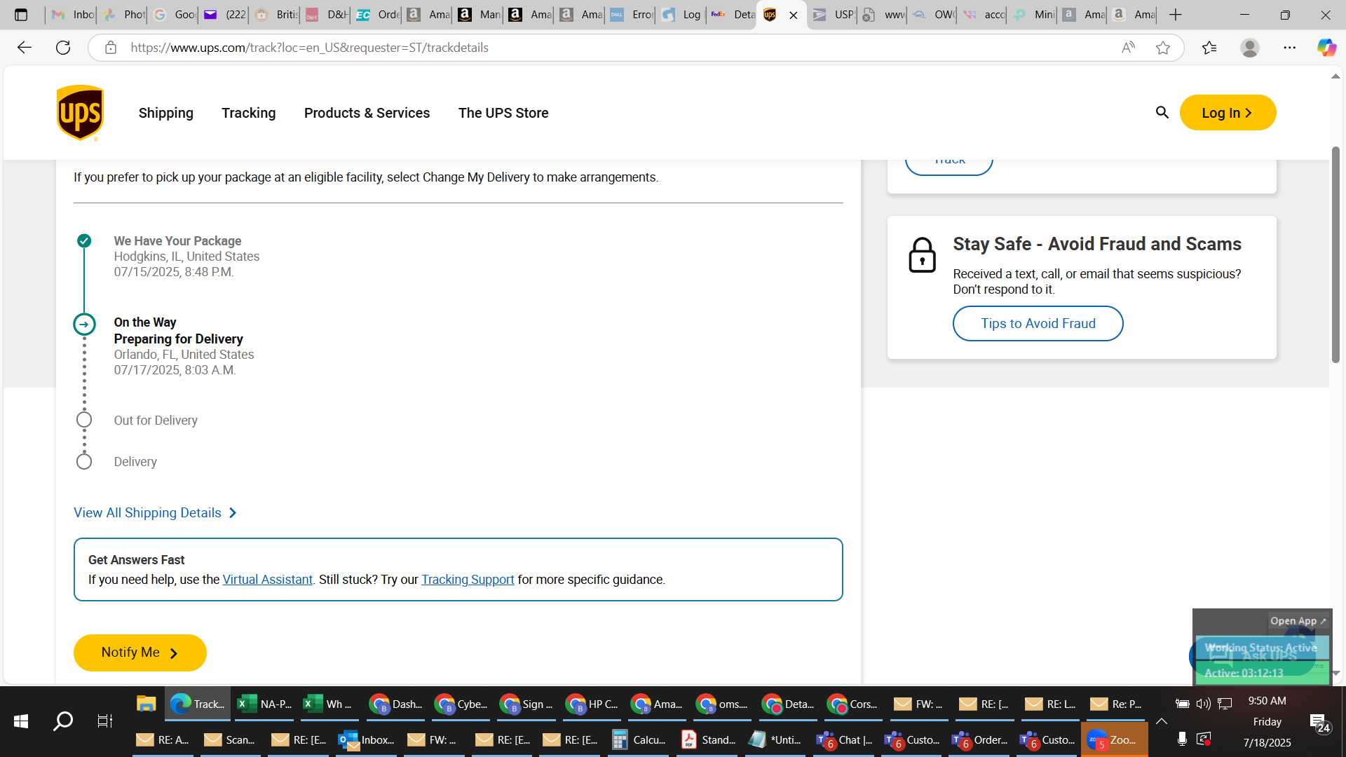Switch to the Inbox Gmail tab
Screen dimensions: 1346x757
coord(73,15)
